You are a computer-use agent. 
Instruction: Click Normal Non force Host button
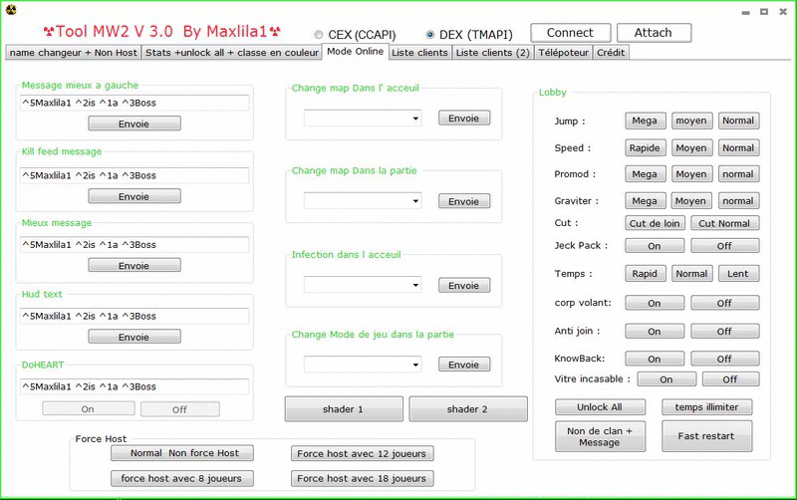(x=182, y=453)
